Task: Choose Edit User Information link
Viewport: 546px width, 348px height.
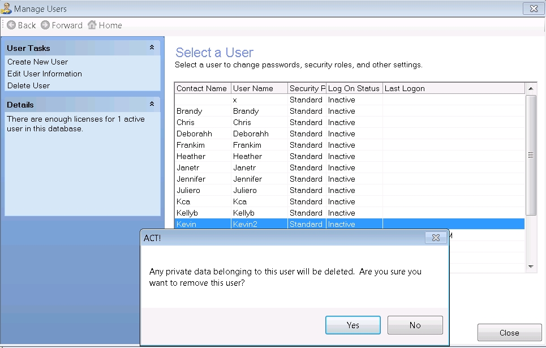Action: [x=45, y=74]
